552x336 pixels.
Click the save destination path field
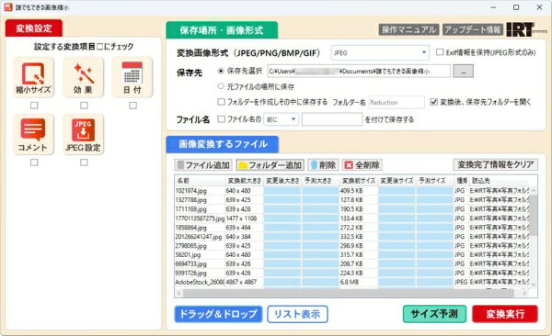pos(359,72)
